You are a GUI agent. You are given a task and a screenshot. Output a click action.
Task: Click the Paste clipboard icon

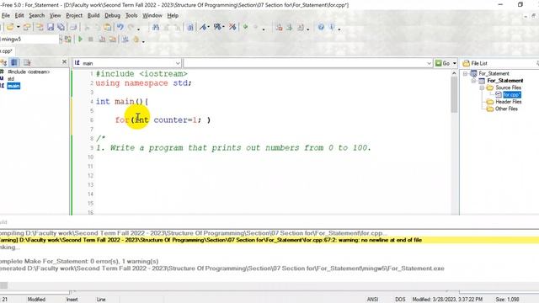coord(108,27)
